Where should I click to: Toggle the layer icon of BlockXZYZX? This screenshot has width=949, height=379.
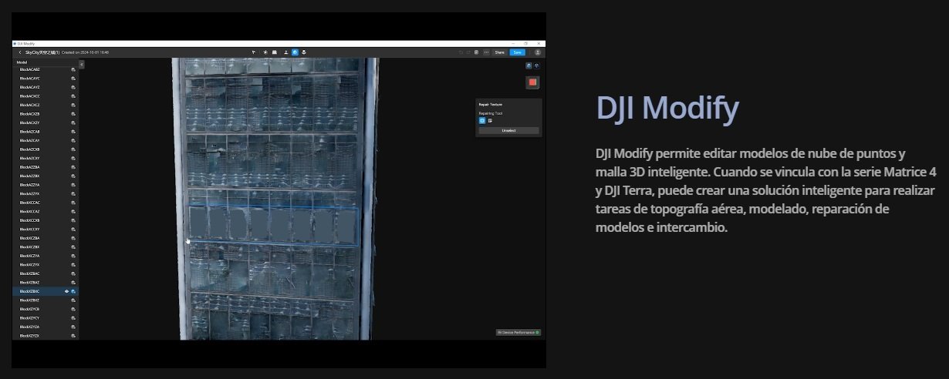tap(73, 336)
